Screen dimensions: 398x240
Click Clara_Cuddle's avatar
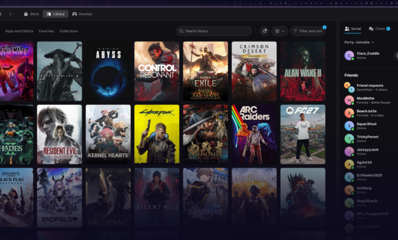(349, 55)
